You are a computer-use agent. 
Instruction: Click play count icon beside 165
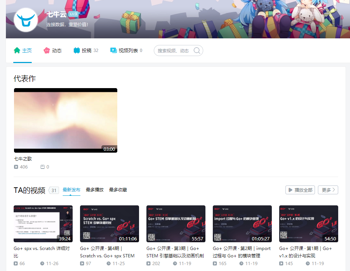click(215, 263)
